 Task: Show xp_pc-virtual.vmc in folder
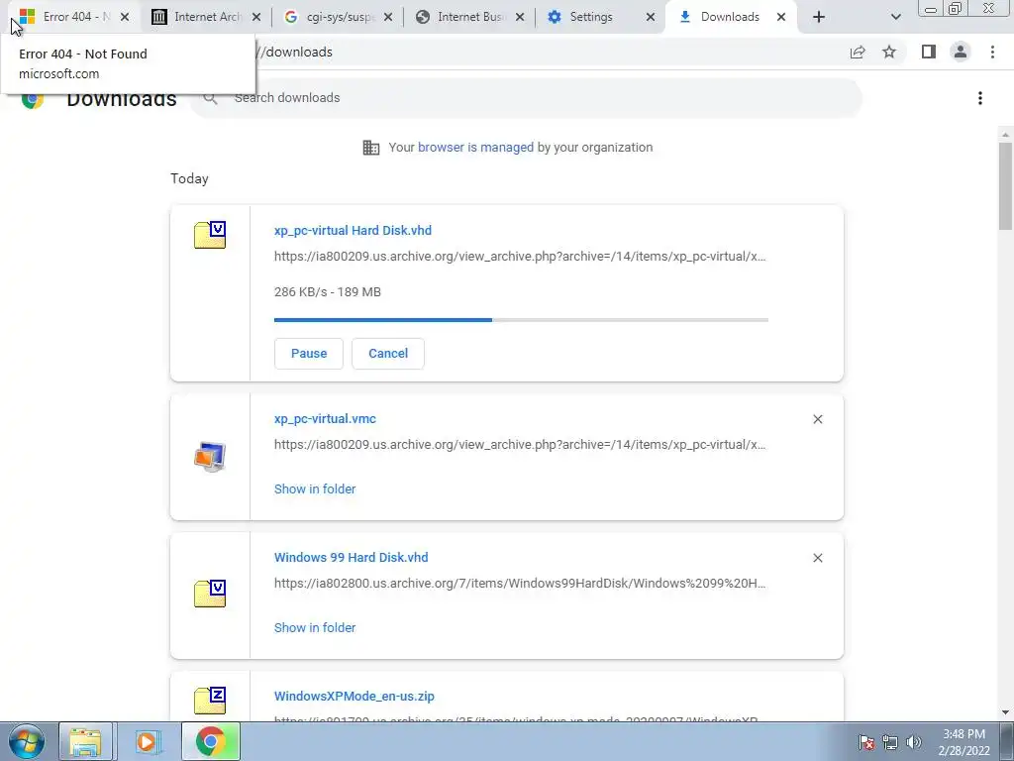pyautogui.click(x=315, y=489)
